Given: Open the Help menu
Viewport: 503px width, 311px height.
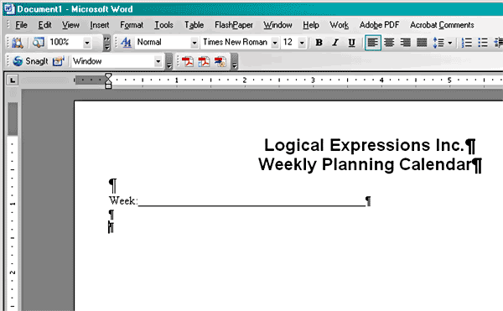Looking at the screenshot, I should 311,25.
